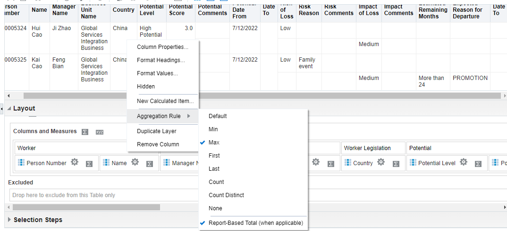Open the gear menu for Potential Level column
507x231 pixels.
tap(464, 162)
